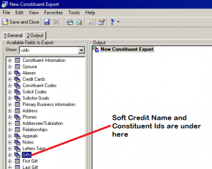Click the First Gift table icon
The width and height of the screenshot is (212, 169).
[x=17, y=161]
